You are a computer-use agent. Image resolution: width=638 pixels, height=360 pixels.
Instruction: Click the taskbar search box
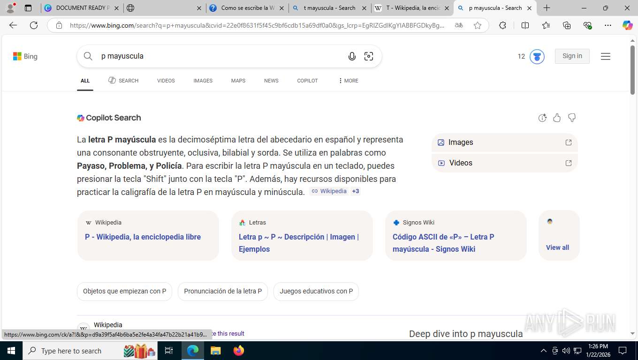90,351
